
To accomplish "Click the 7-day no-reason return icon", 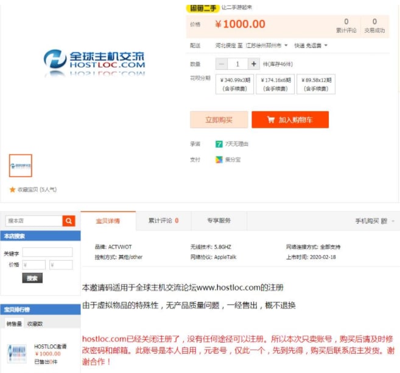I will (219, 144).
